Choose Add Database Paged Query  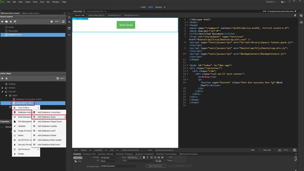click(49, 122)
